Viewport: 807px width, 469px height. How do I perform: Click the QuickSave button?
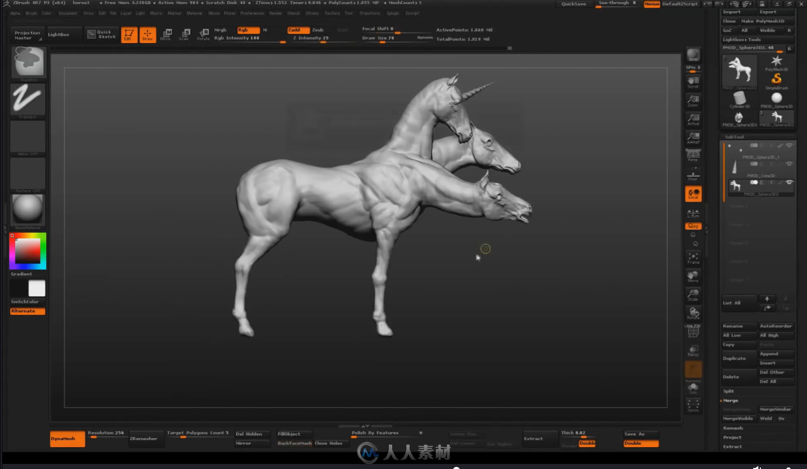pyautogui.click(x=574, y=4)
